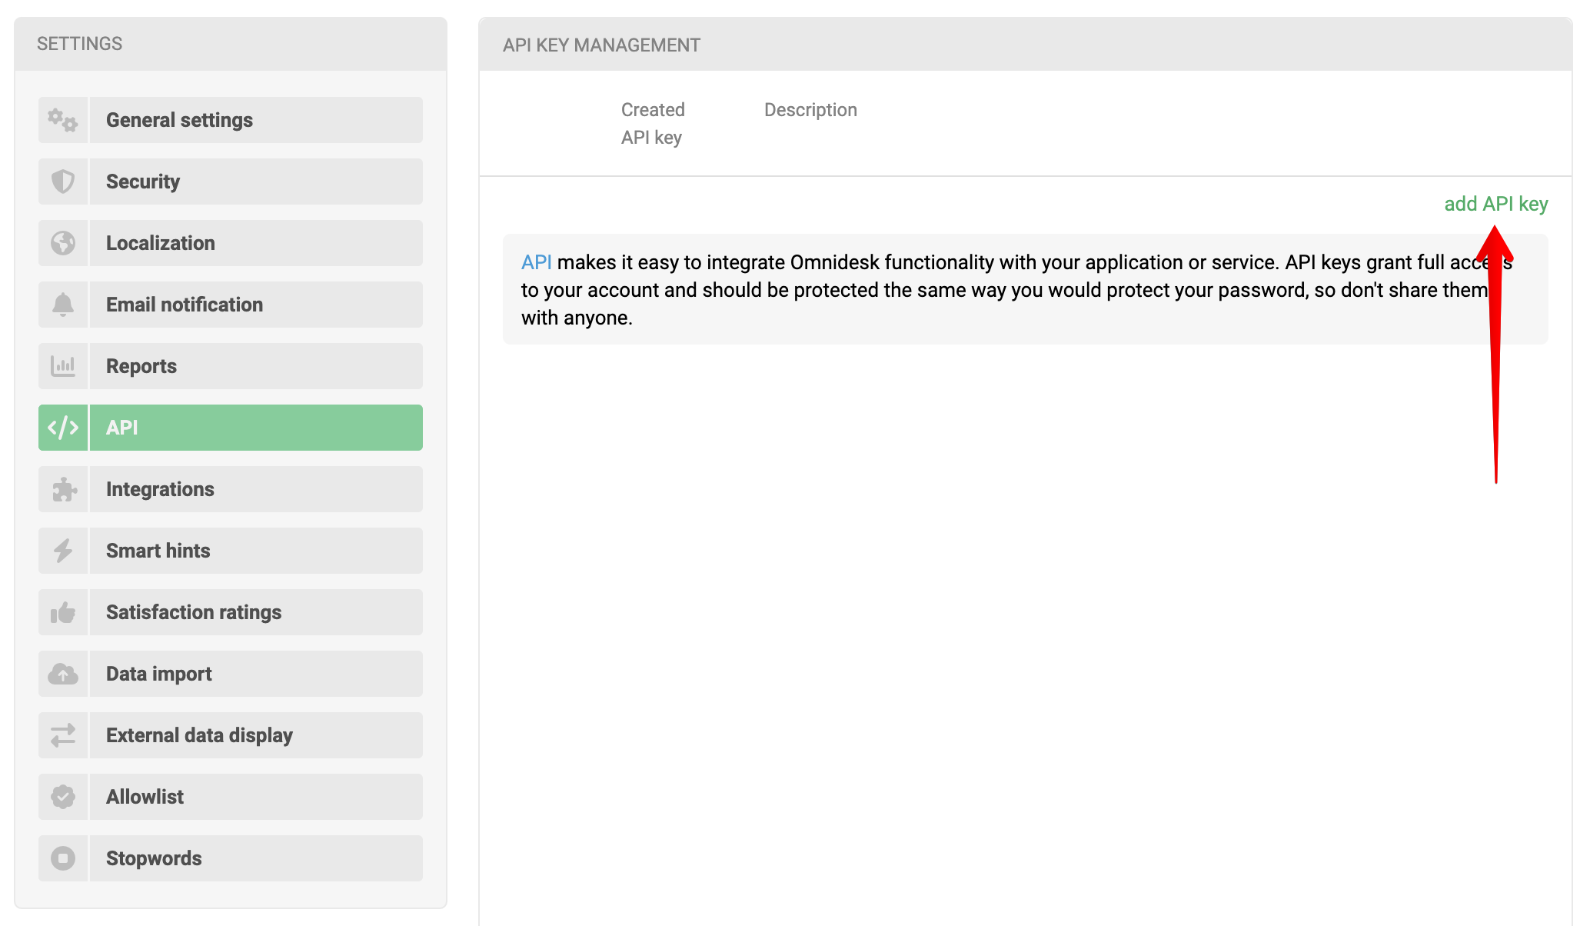Click the Data import cloud upload icon
The image size is (1590, 926).
pos(63,672)
